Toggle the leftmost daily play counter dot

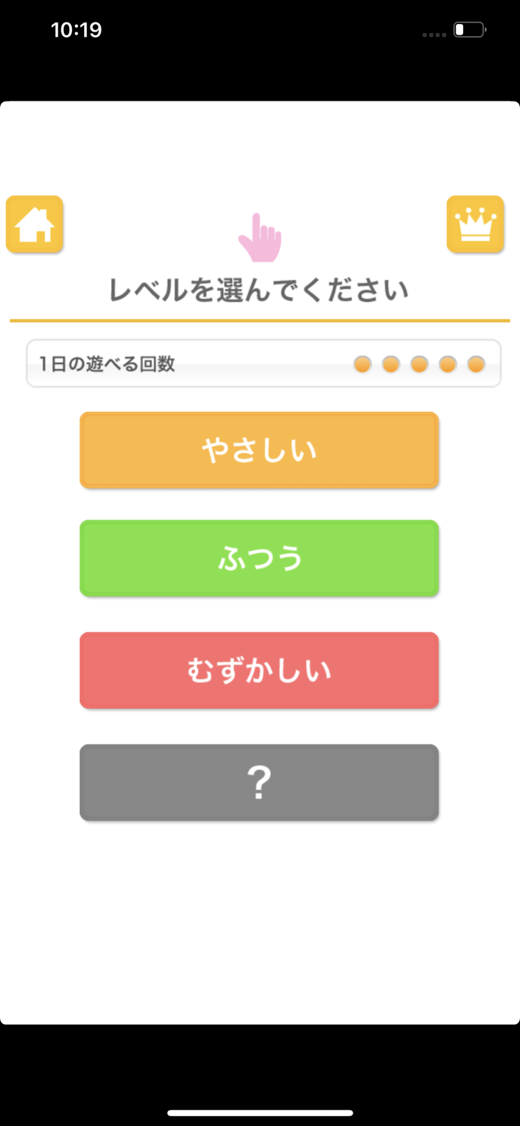[364, 363]
